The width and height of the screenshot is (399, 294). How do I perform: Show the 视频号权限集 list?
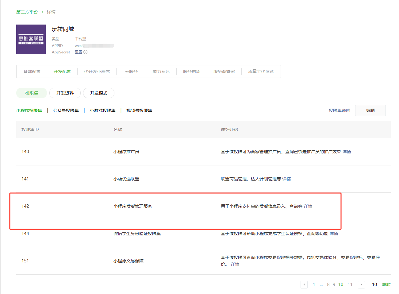point(139,110)
